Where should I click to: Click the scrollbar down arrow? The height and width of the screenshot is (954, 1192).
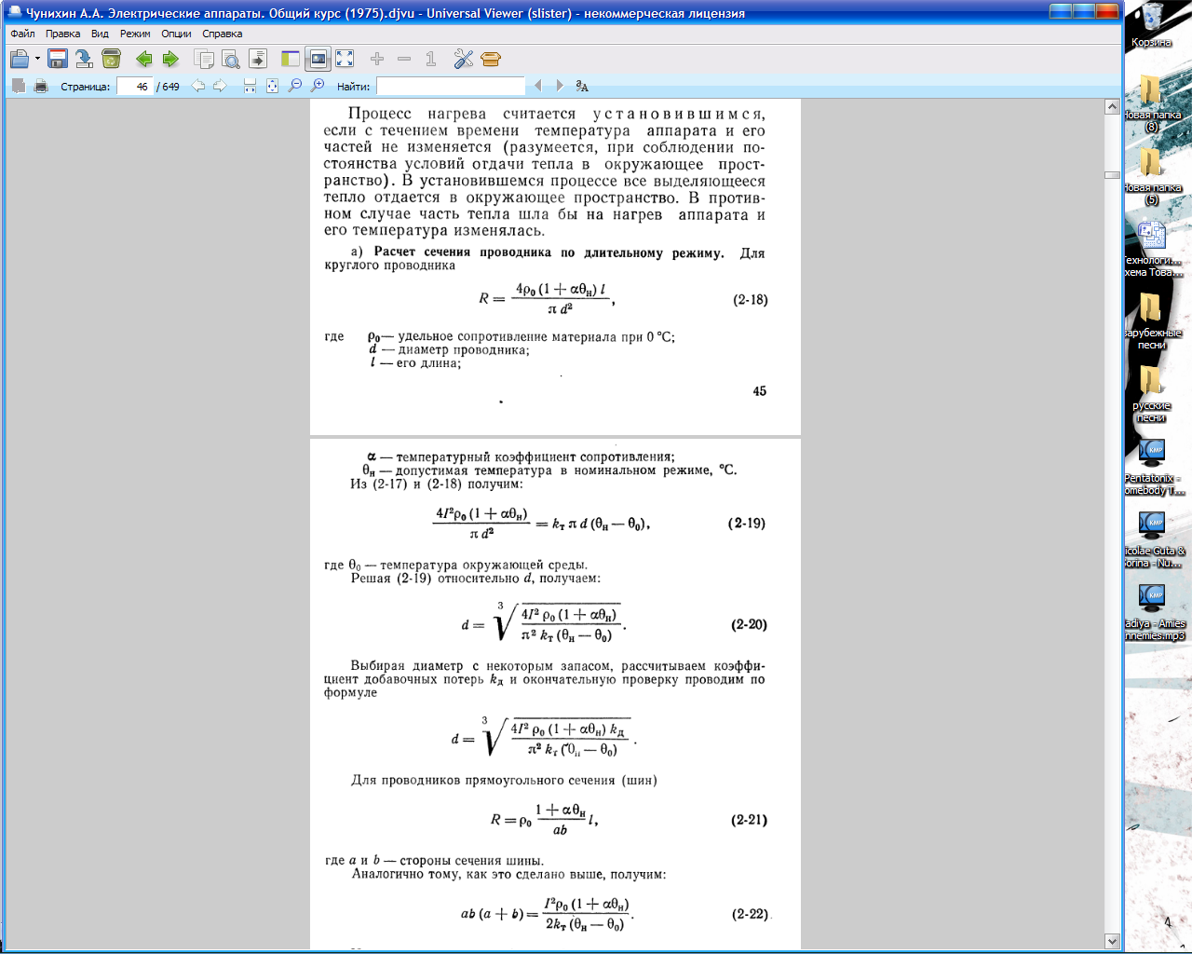[x=1112, y=941]
